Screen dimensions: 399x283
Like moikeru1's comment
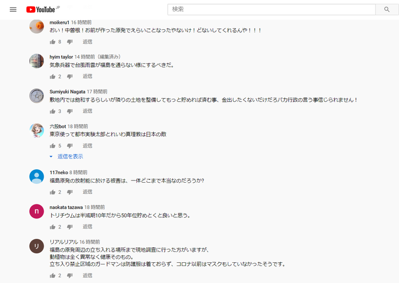pyautogui.click(x=53, y=42)
